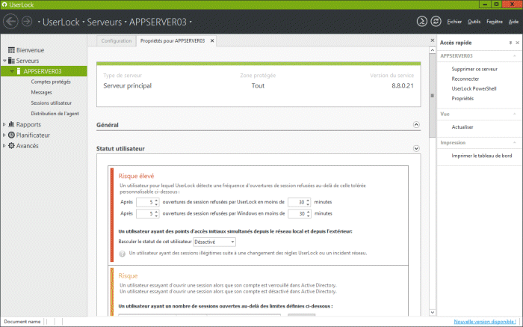Open the Fichier menu
The image size is (523, 327).
(454, 22)
